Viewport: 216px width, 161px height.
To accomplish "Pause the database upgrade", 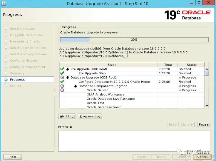I will coord(203,124).
